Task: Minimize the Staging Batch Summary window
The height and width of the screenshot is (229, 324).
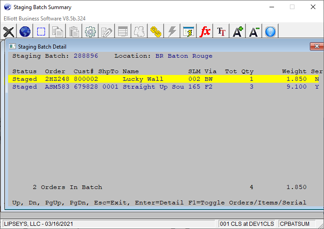Action: [x=272, y=7]
